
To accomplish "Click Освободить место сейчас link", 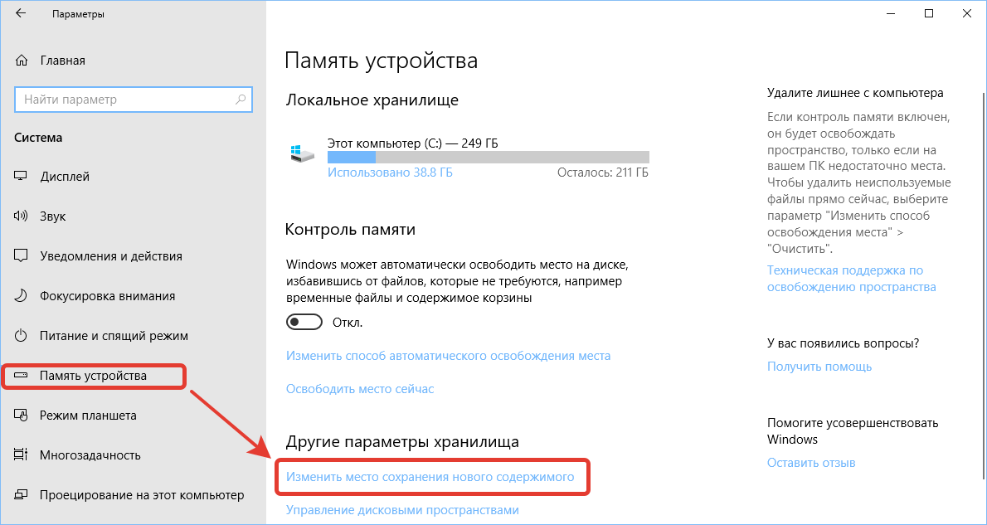I will (360, 388).
